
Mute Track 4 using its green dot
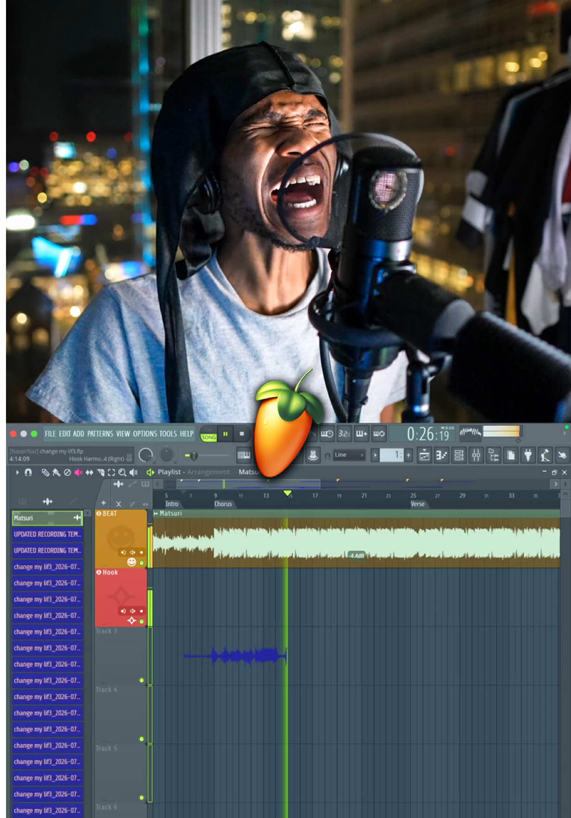(x=142, y=739)
